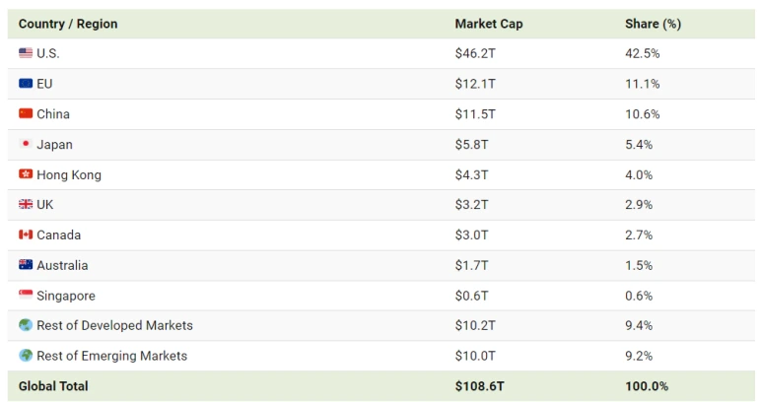Select the U.S. market cap value $46.2T
Screen dimensions: 762x402
click(475, 53)
